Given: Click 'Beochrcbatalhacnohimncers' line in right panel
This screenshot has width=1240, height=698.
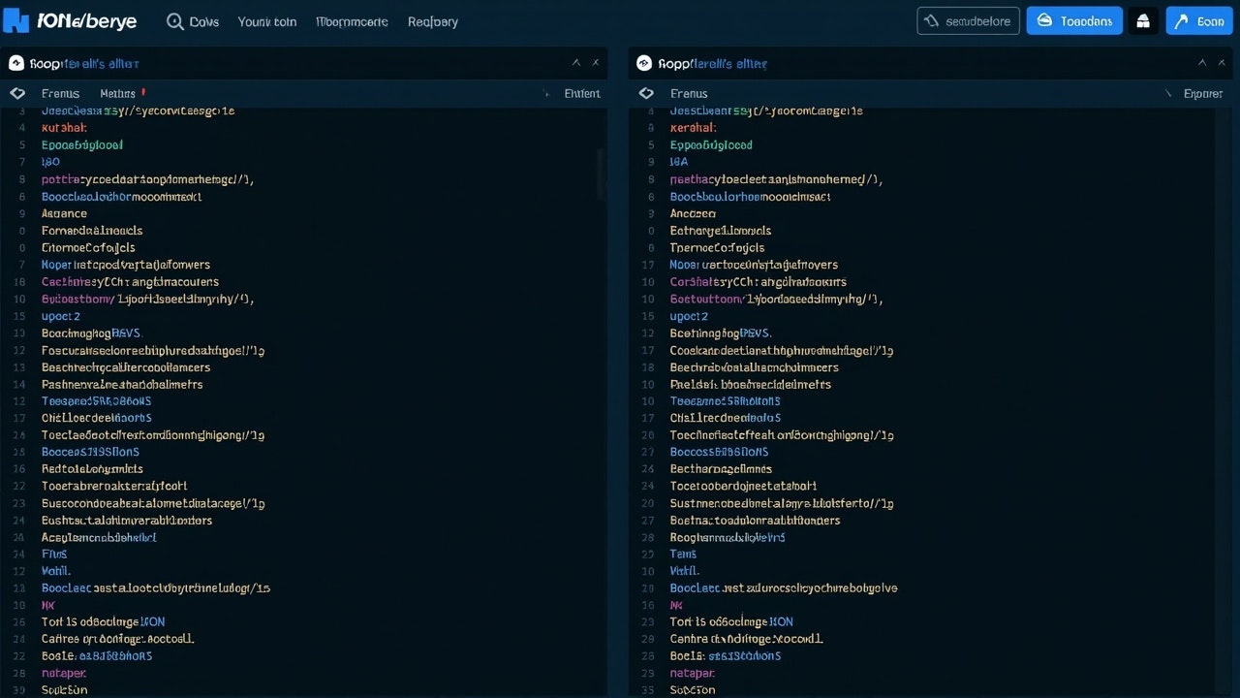Looking at the screenshot, I should tap(755, 367).
